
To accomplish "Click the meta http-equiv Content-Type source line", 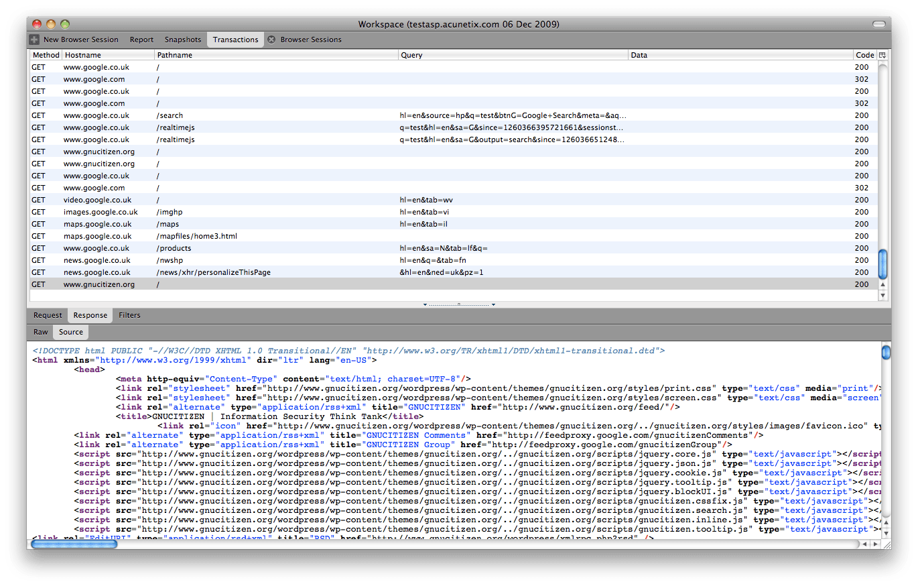I will (x=293, y=379).
